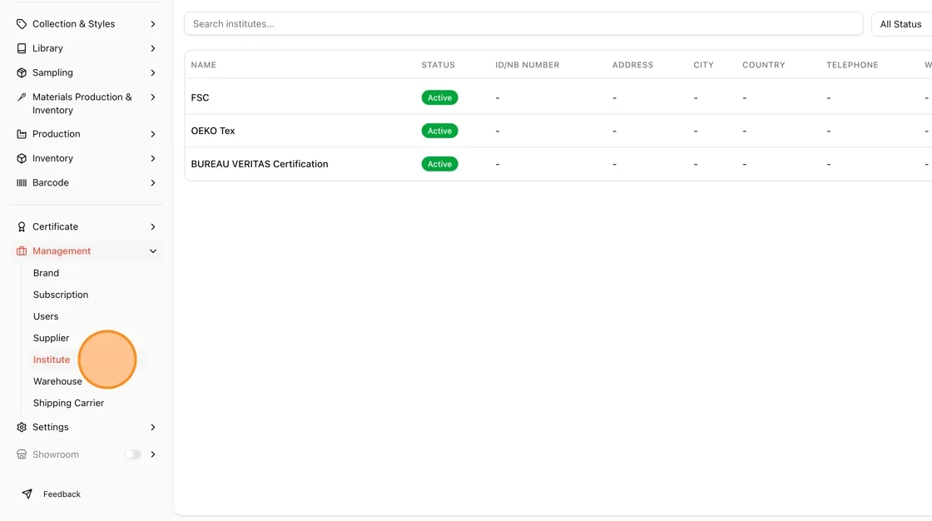Expand the Collection & Styles chevron
Viewport: 932px width, 521px height.
click(x=153, y=24)
